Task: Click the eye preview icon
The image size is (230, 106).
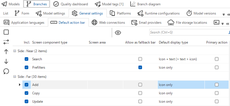Action: 118,33
